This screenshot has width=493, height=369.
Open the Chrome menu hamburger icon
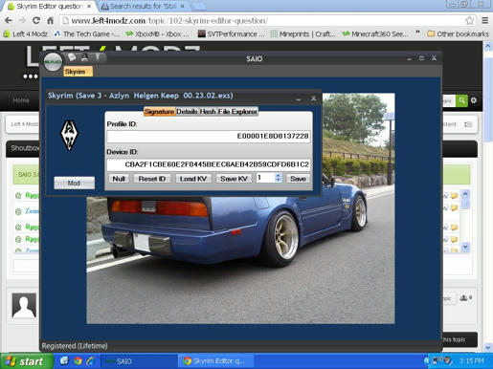click(x=485, y=21)
